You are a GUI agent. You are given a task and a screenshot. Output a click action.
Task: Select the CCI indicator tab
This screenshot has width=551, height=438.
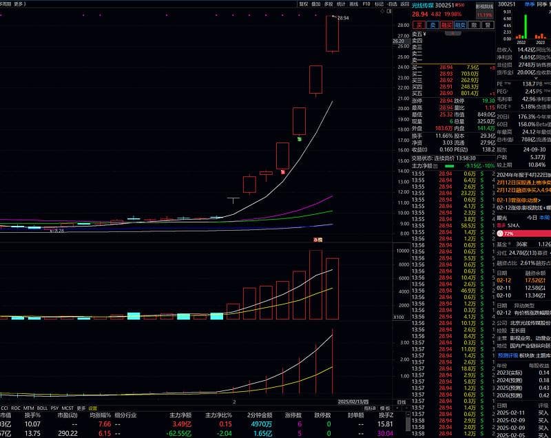coord(5,408)
